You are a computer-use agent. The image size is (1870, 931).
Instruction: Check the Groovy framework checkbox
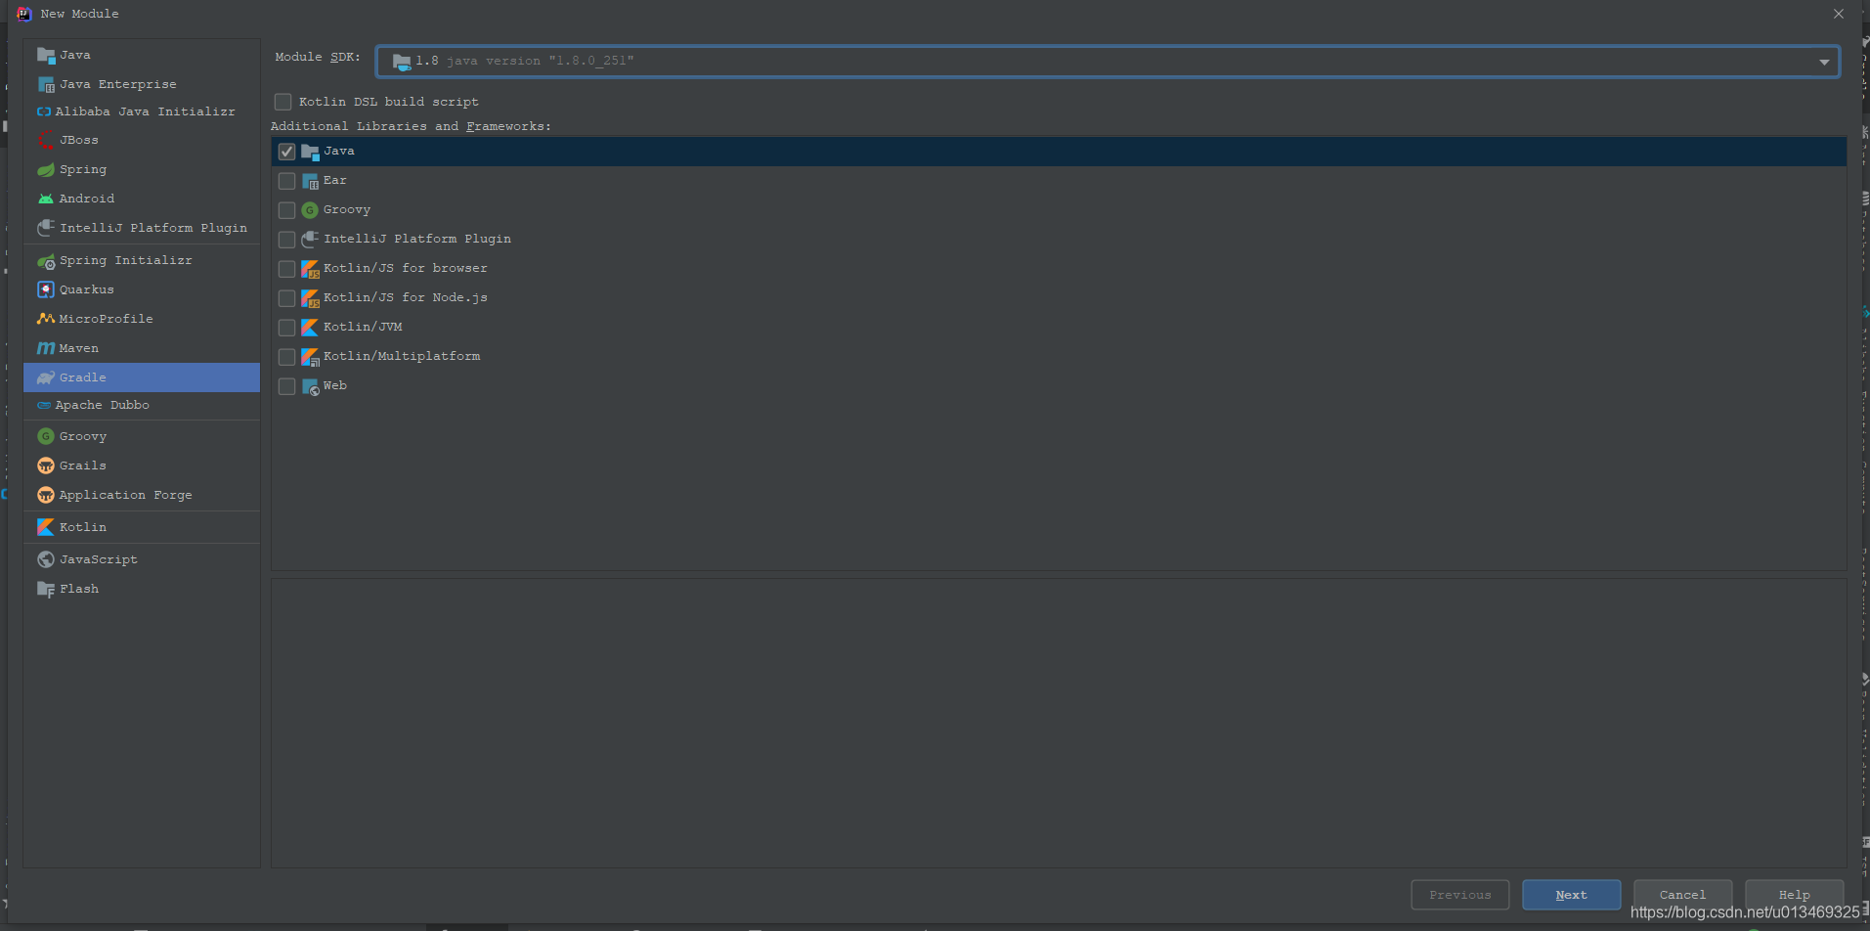click(x=287, y=210)
